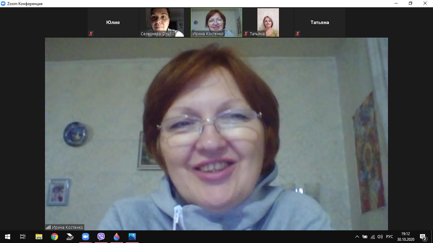Image resolution: width=433 pixels, height=243 pixels.
Task: Click the muted mic icon beside the Татьяна video label
Action: pos(246,34)
